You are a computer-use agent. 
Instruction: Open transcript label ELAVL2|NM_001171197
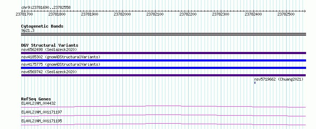tap(42, 112)
